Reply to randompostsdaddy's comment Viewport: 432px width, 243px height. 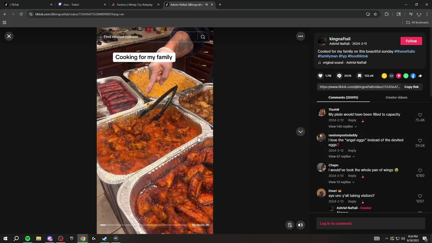click(352, 151)
